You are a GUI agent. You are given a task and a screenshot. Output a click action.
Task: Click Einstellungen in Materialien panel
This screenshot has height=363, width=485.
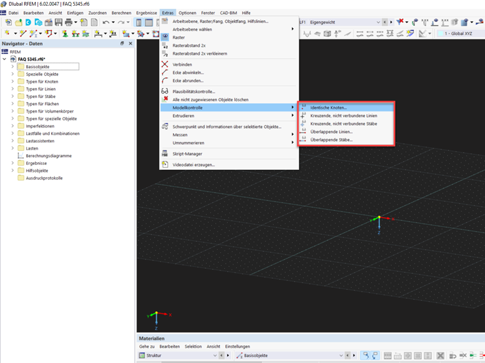[x=237, y=346]
